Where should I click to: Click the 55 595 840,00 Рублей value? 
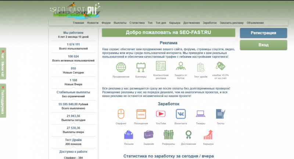[73, 104]
